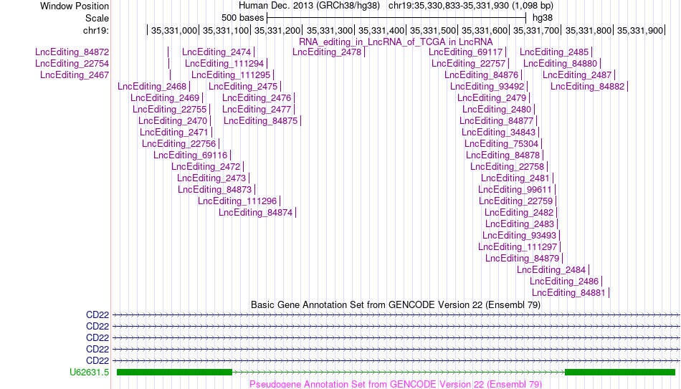The height and width of the screenshot is (389, 681).
Task: Click the LncEditing_2478 track item
Action: (x=327, y=52)
